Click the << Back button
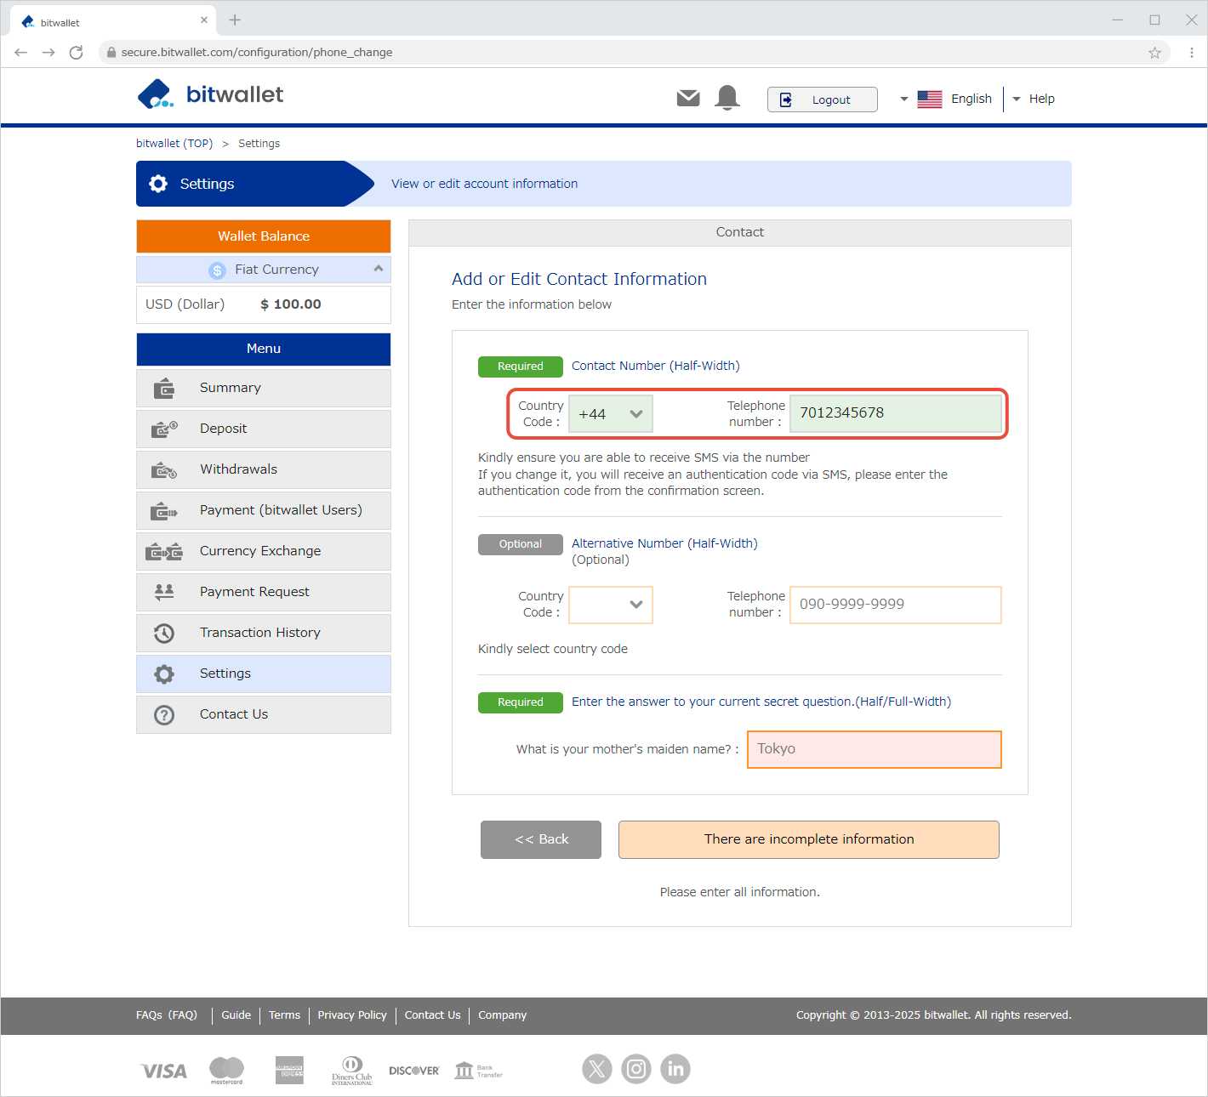The image size is (1208, 1097). (x=541, y=839)
